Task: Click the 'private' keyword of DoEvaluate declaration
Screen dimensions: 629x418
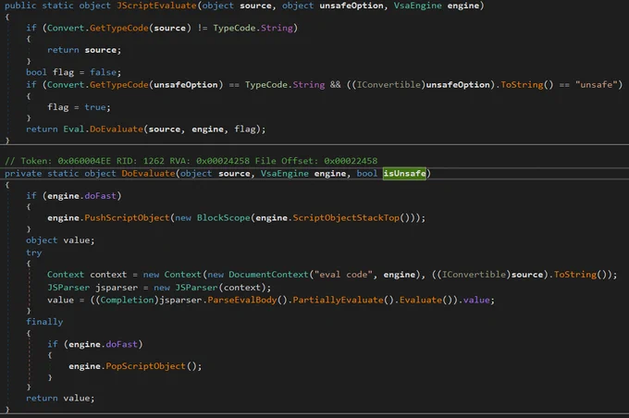Action: point(23,174)
